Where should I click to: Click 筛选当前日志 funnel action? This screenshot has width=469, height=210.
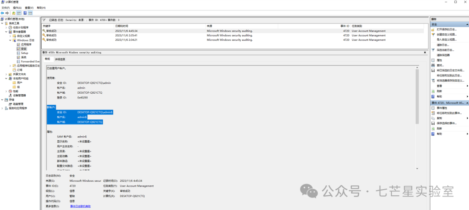click(445, 50)
